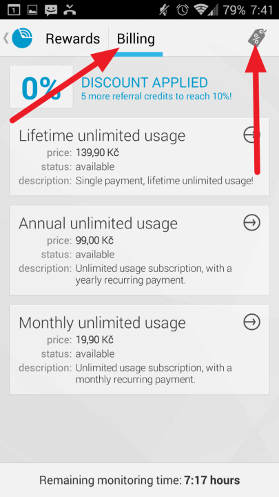The width and height of the screenshot is (279, 497).
Task: Go back using the left chevron
Action: (6, 39)
